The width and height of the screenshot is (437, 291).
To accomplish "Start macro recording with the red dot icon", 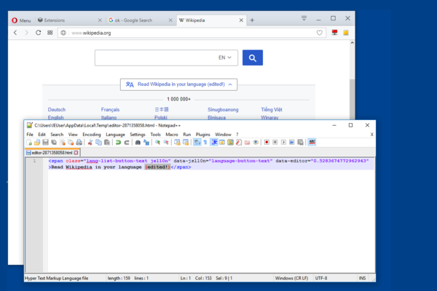I will click(x=267, y=143).
